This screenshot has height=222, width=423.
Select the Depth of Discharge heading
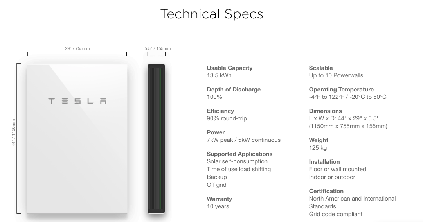click(x=234, y=90)
